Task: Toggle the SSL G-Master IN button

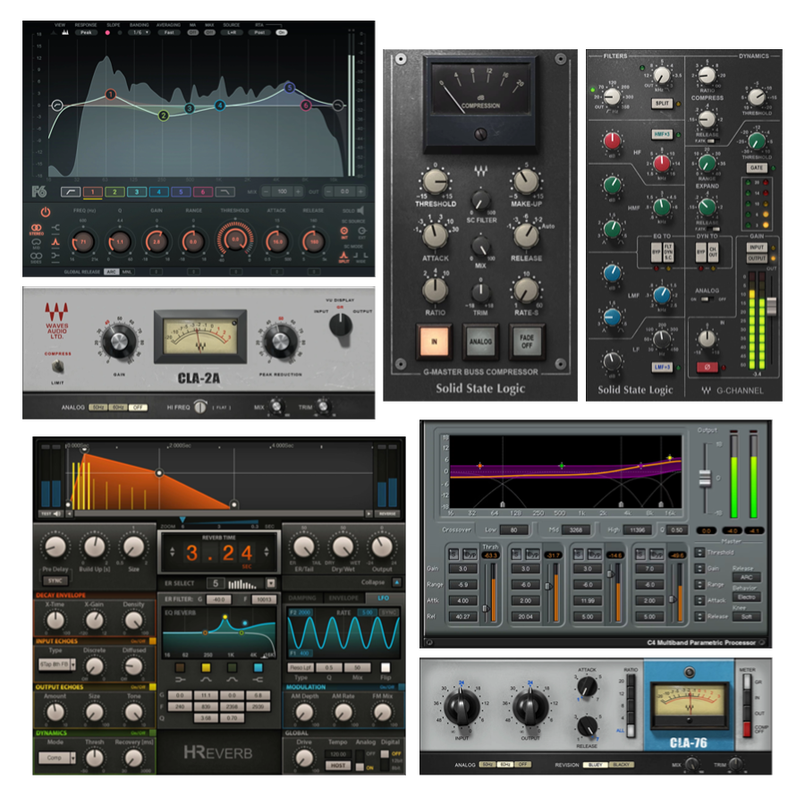Action: [434, 342]
